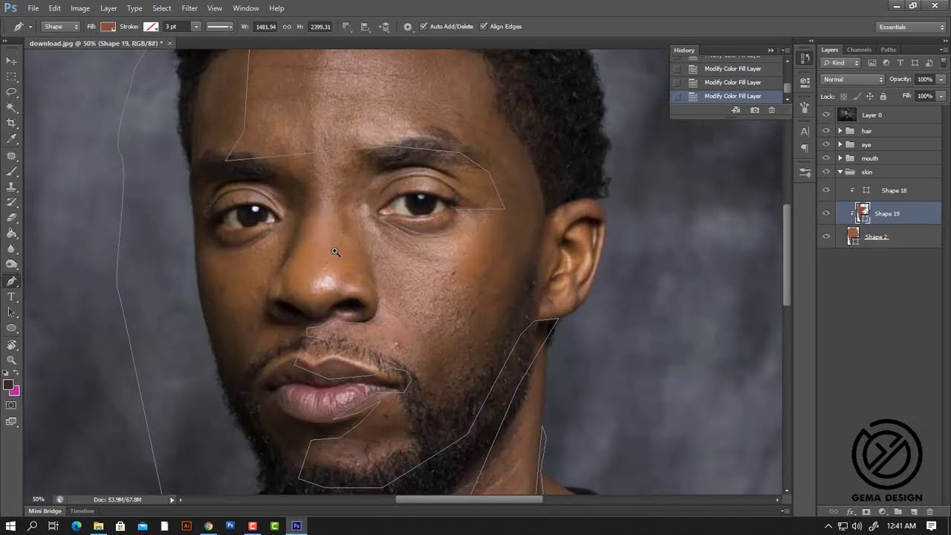Open the Select menu

[162, 8]
